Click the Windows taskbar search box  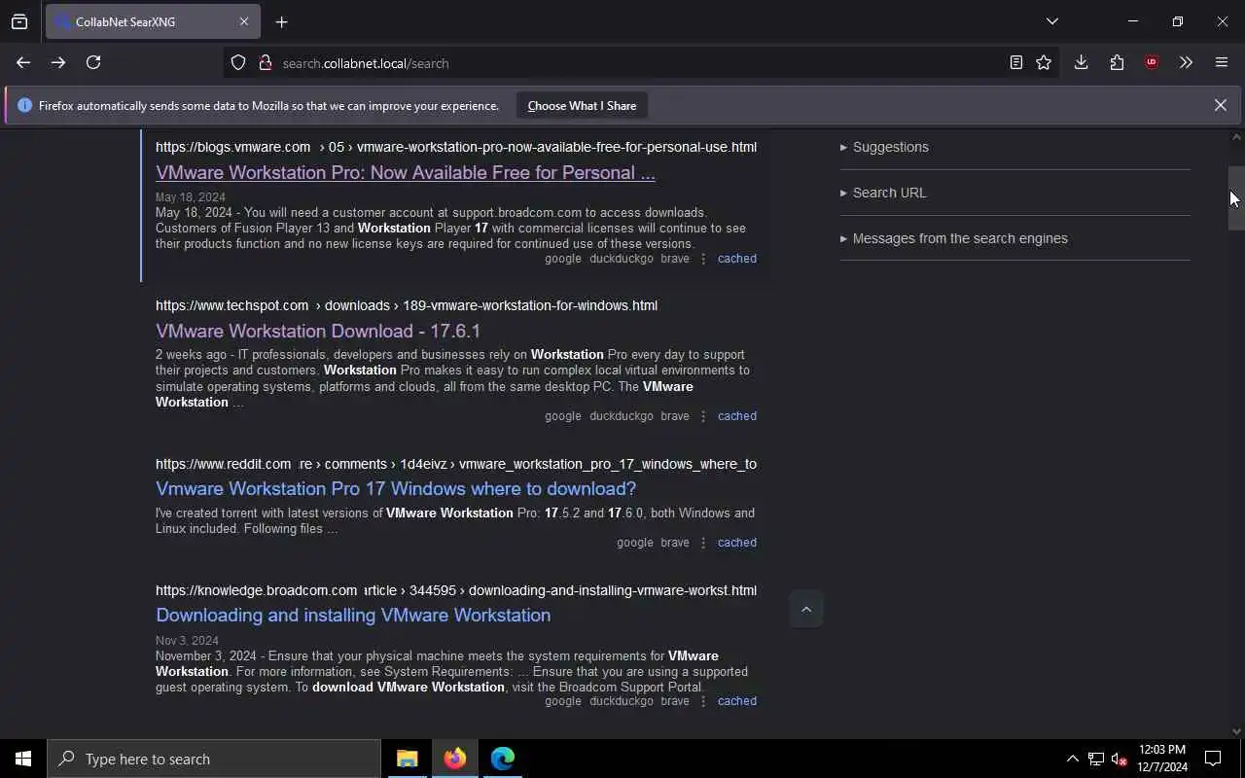(214, 759)
